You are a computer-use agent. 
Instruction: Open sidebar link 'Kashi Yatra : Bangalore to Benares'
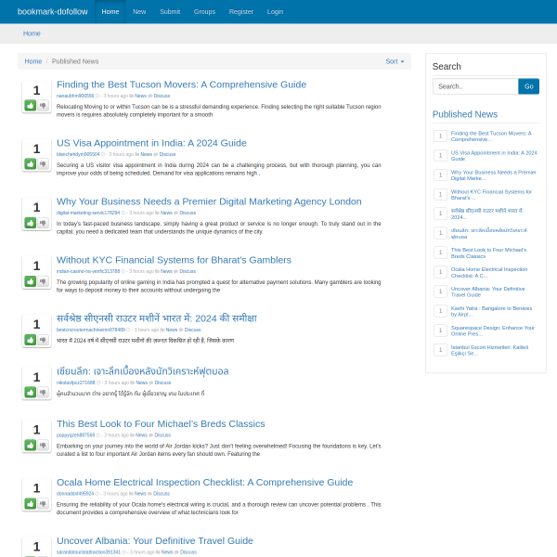(x=491, y=311)
